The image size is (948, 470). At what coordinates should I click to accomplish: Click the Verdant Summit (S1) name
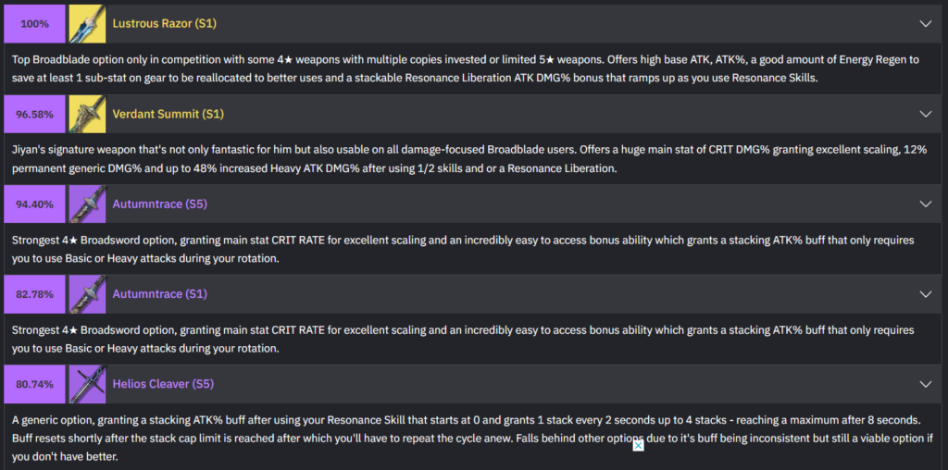168,114
